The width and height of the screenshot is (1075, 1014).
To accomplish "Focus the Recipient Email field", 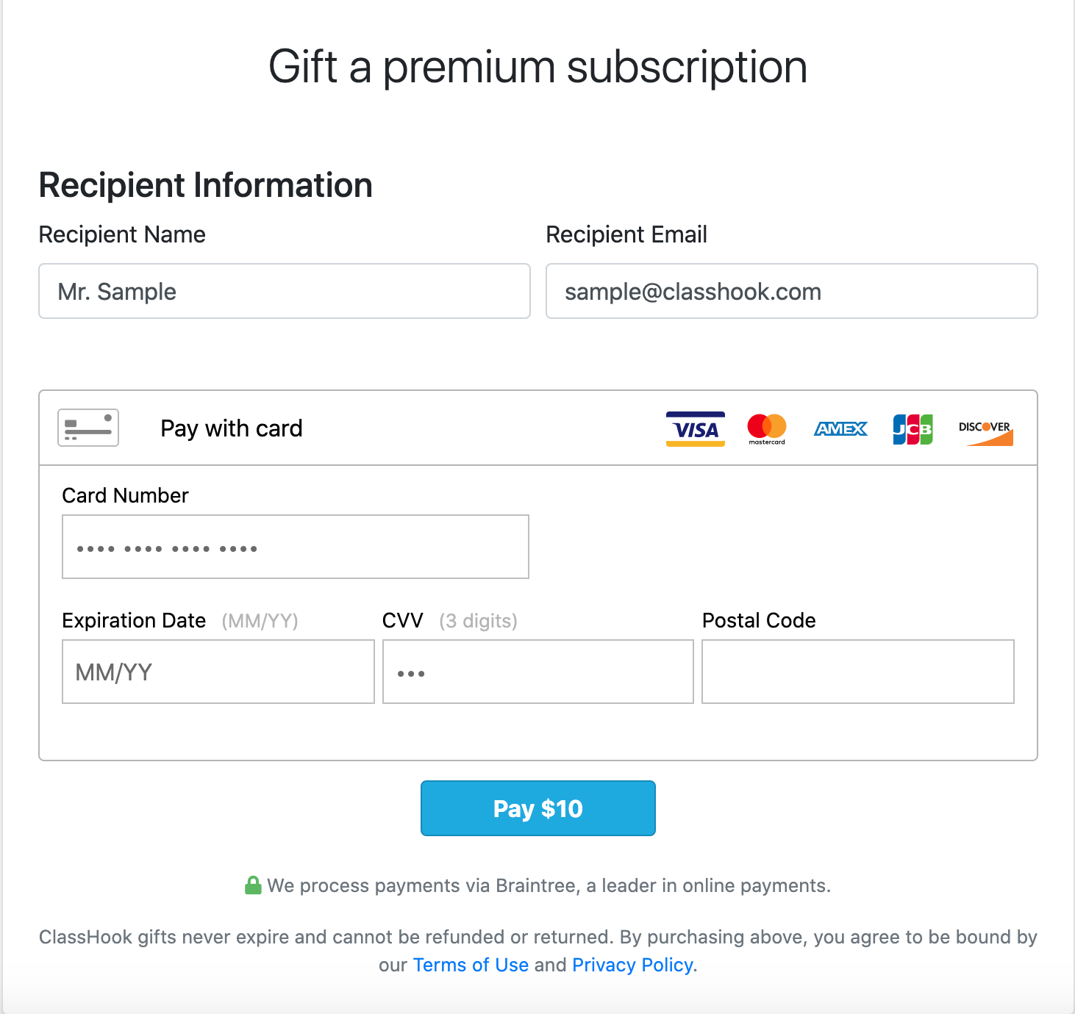I will [791, 291].
